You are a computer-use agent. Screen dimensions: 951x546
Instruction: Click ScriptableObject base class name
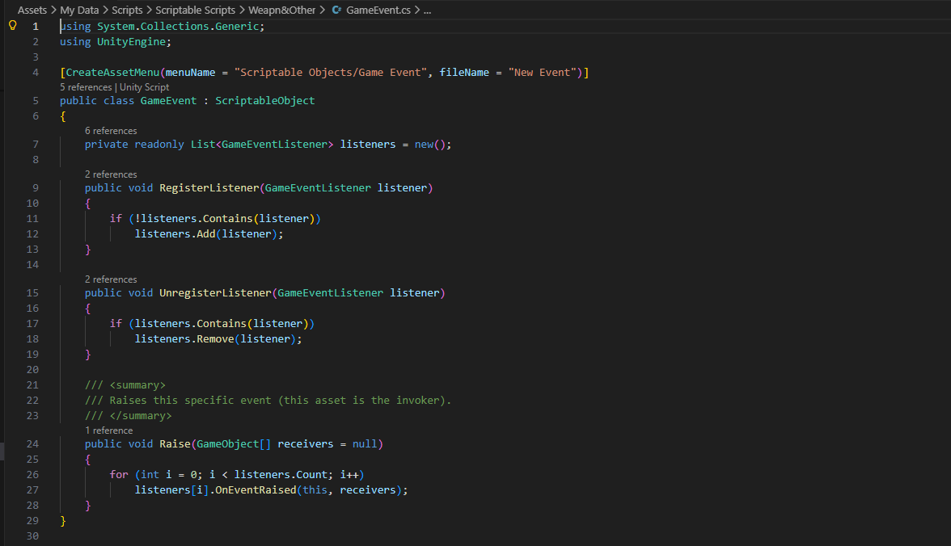tap(265, 101)
